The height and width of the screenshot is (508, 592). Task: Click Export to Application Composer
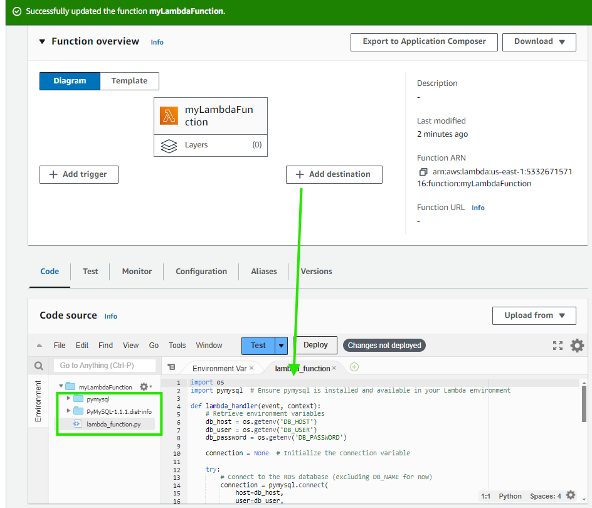coord(424,42)
